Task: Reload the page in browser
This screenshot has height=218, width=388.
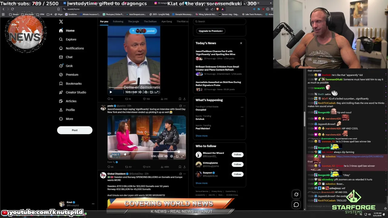Action: pyautogui.click(x=12, y=9)
